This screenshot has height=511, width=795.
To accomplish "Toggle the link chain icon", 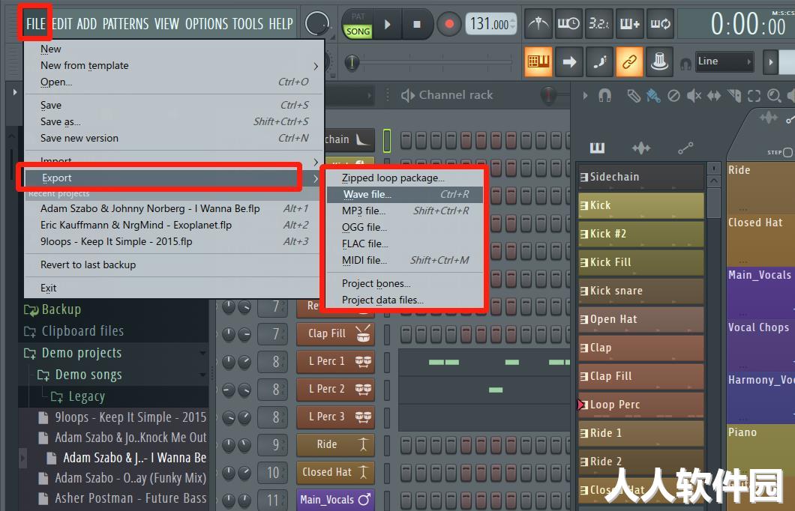I will [629, 61].
